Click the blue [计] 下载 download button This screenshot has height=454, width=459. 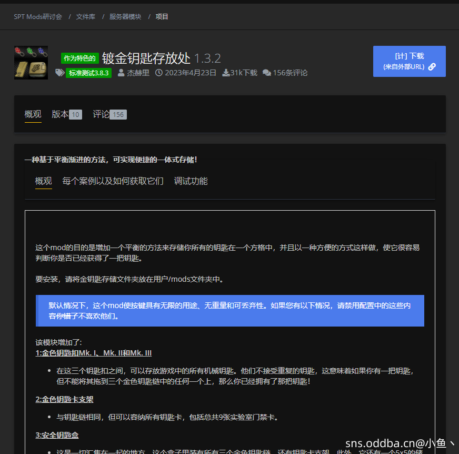(410, 61)
